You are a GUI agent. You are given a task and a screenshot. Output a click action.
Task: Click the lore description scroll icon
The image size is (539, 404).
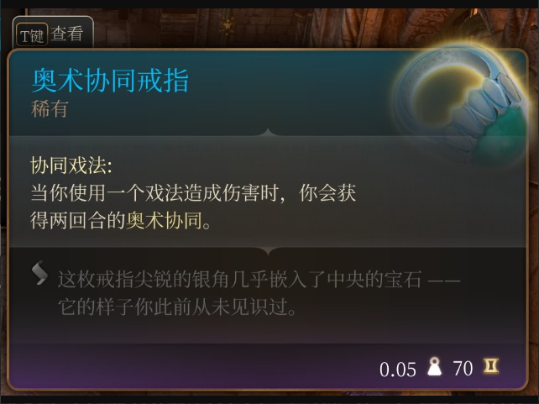point(39,273)
